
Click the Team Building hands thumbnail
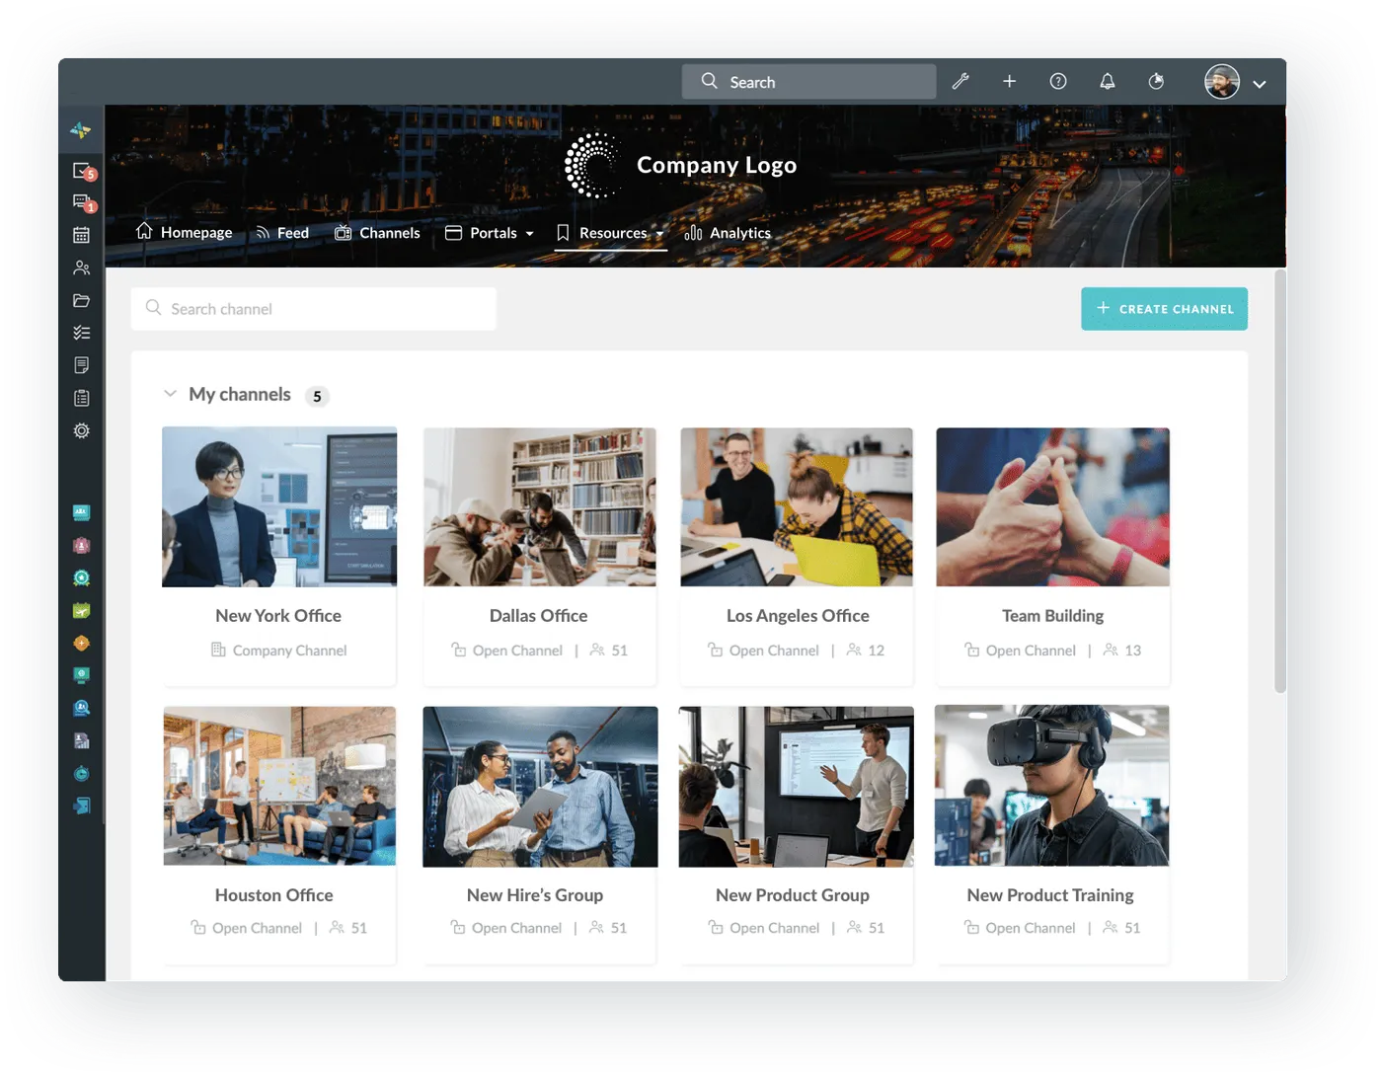pyautogui.click(x=1053, y=506)
